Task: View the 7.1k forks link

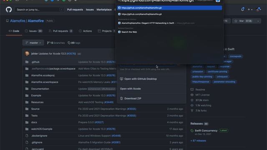Action: click(199, 111)
